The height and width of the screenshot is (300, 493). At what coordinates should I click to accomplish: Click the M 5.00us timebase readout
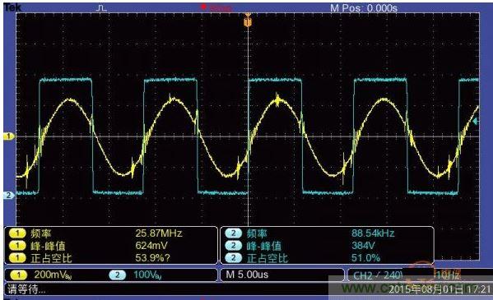tap(247, 275)
